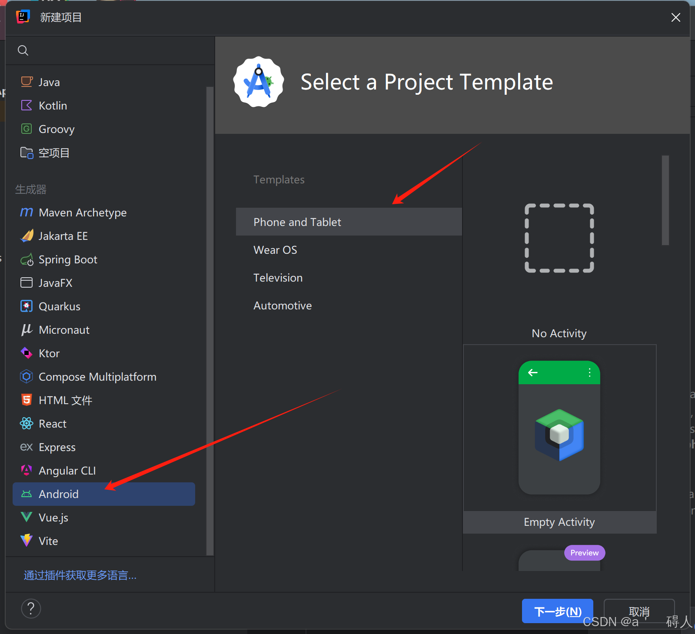Screen dimensions: 695x634
Task: Click the Vite lightning icon
Action: [27, 541]
